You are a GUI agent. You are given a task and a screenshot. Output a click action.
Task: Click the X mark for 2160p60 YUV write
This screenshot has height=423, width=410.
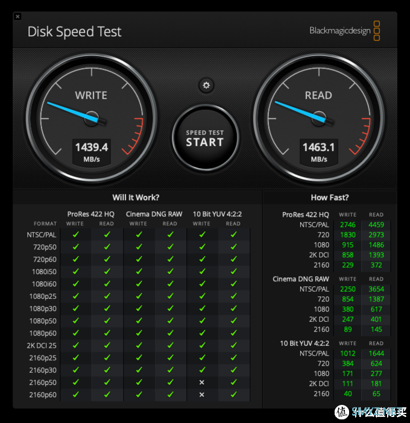point(201,395)
